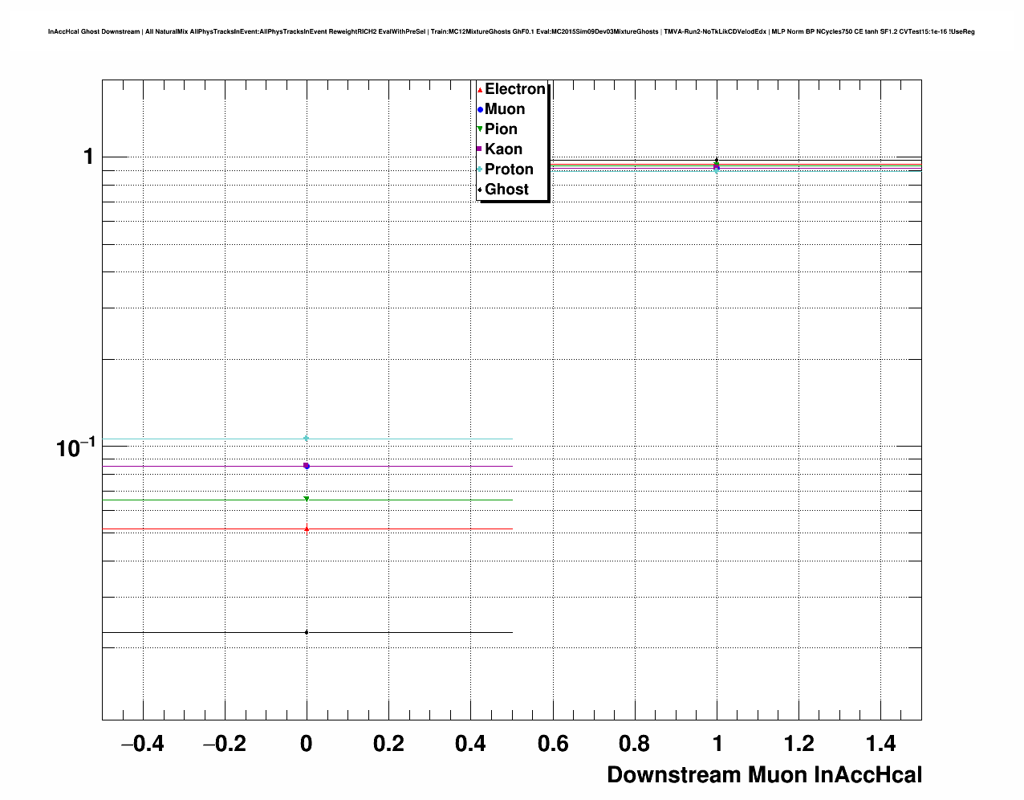Select the black Ghost data point at x=0
The height and width of the screenshot is (800, 1024).
307,632
